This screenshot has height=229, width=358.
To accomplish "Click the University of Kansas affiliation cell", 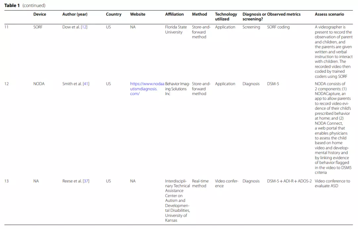I will 177,201.
